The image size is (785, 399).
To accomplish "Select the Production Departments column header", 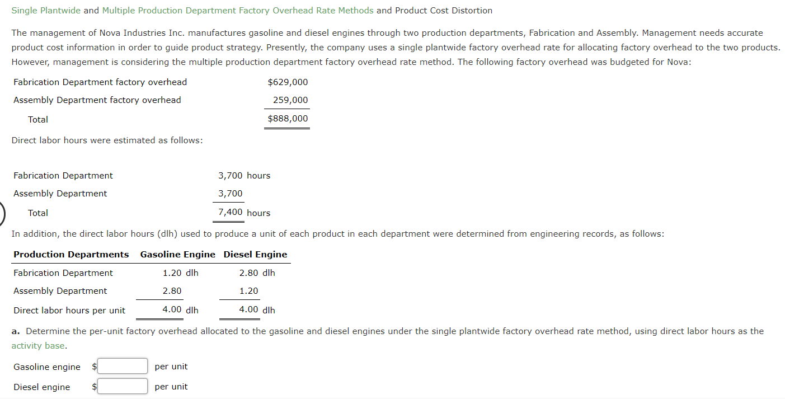I will click(71, 255).
